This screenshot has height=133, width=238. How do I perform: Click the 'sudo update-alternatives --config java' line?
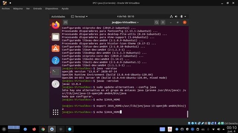click(126, 87)
